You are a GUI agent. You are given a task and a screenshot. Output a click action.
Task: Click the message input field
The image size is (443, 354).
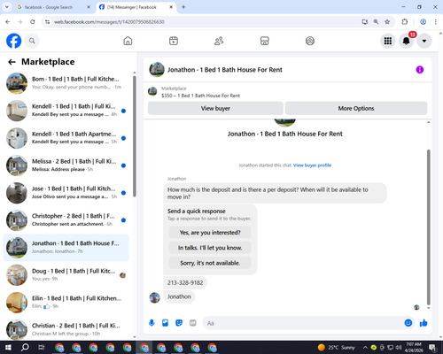[303, 323]
